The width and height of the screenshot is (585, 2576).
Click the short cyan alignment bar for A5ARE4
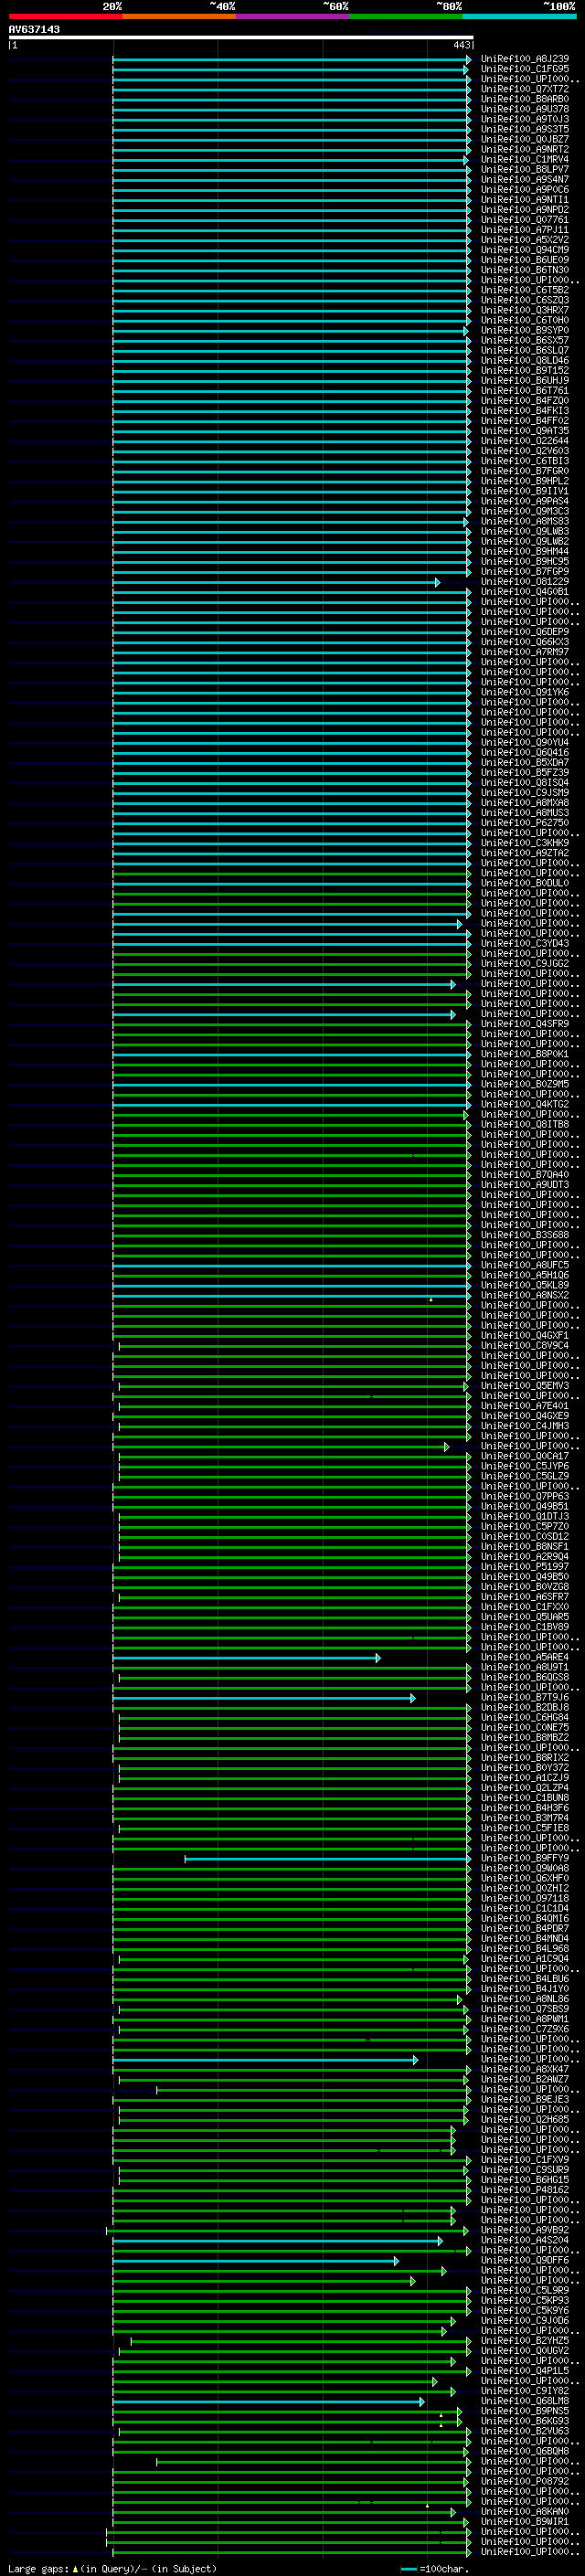coord(247,1658)
